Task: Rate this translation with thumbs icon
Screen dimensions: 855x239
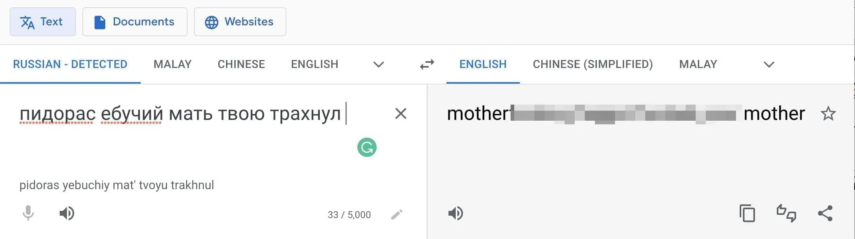Action: 786,213
